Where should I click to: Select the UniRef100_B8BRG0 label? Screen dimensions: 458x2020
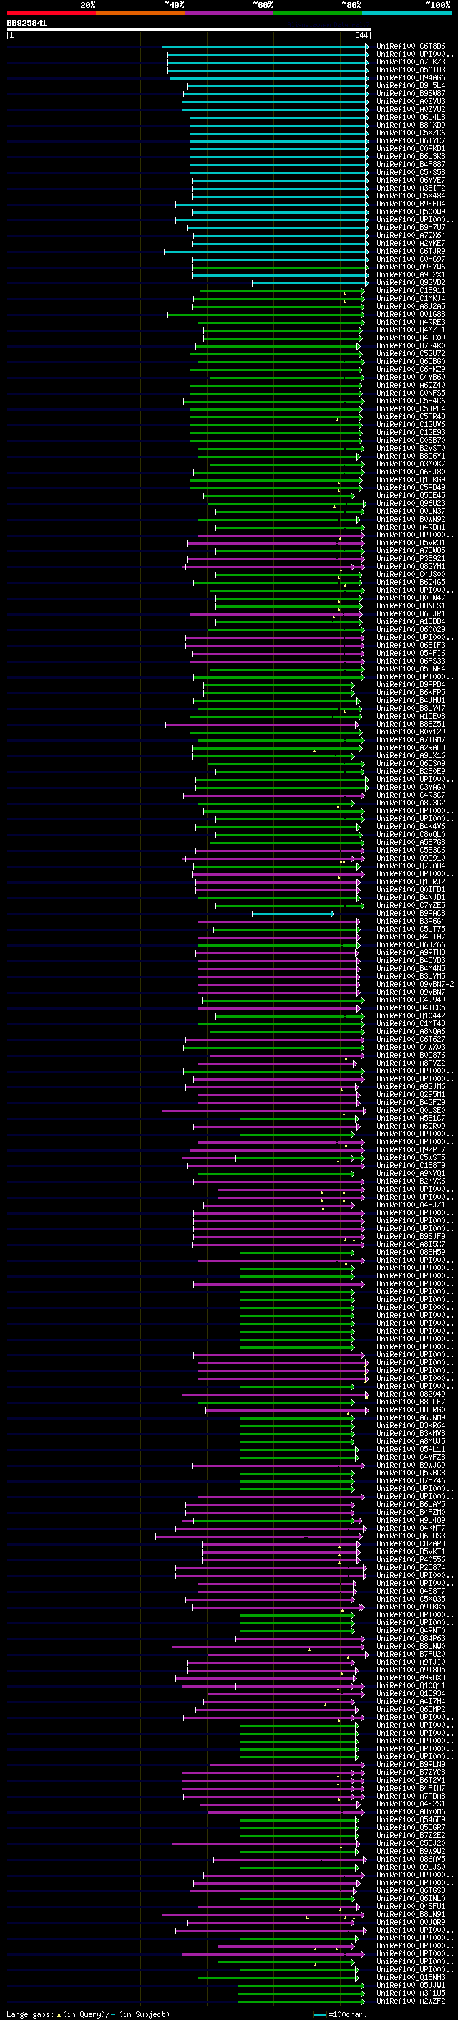(410, 1410)
